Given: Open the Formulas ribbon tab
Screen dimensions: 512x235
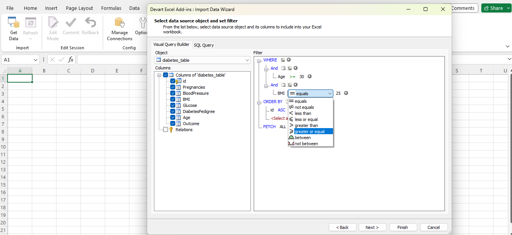Looking at the screenshot, I should point(111,8).
